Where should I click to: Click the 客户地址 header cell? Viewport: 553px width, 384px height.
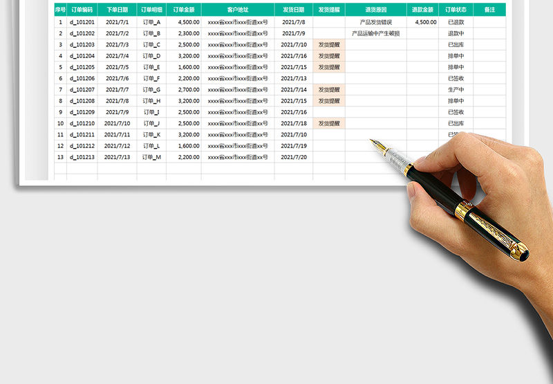[238, 10]
